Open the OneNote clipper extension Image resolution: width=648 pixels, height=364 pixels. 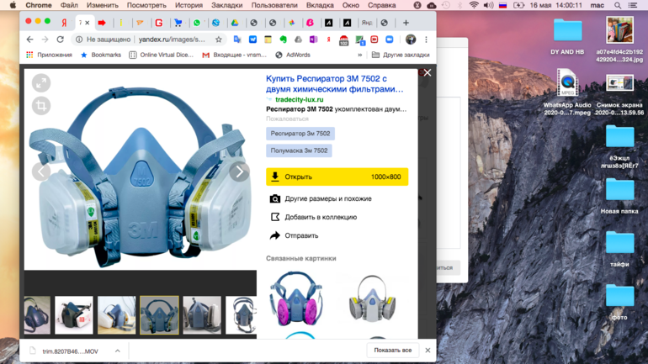(x=314, y=40)
